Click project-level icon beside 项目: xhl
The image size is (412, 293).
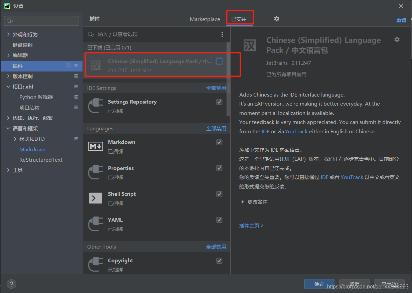coord(76,87)
